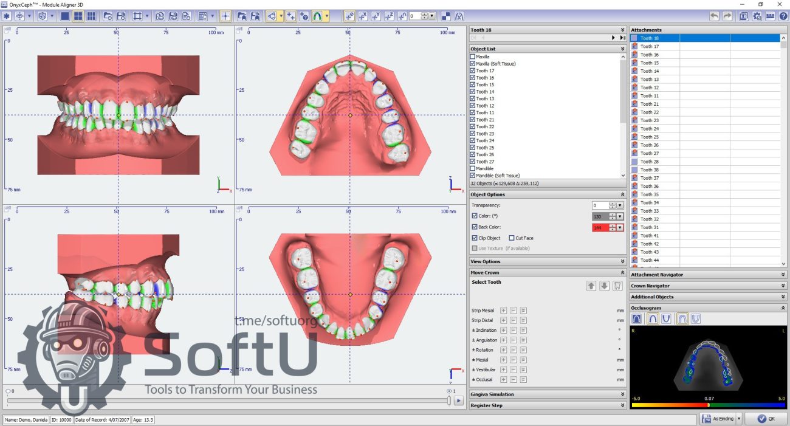Screen dimensions: 790x426
Task: Click the patient card icon
Action: [744, 16]
